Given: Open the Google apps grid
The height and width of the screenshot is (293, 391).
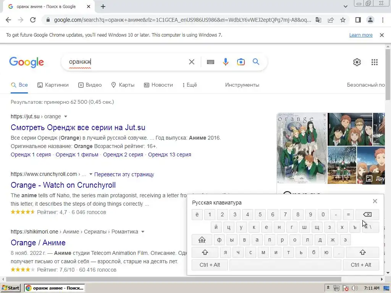Looking at the screenshot, I should click(x=374, y=62).
